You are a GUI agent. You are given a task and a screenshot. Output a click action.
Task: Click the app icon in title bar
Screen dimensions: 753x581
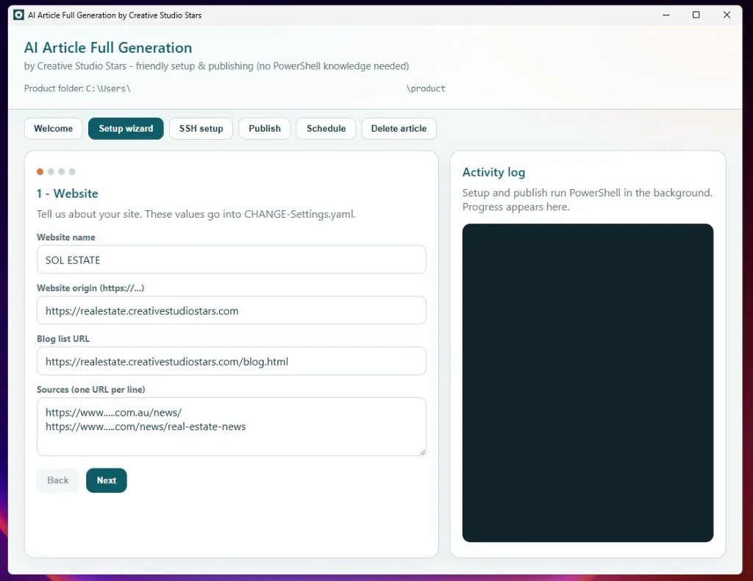tap(18, 15)
